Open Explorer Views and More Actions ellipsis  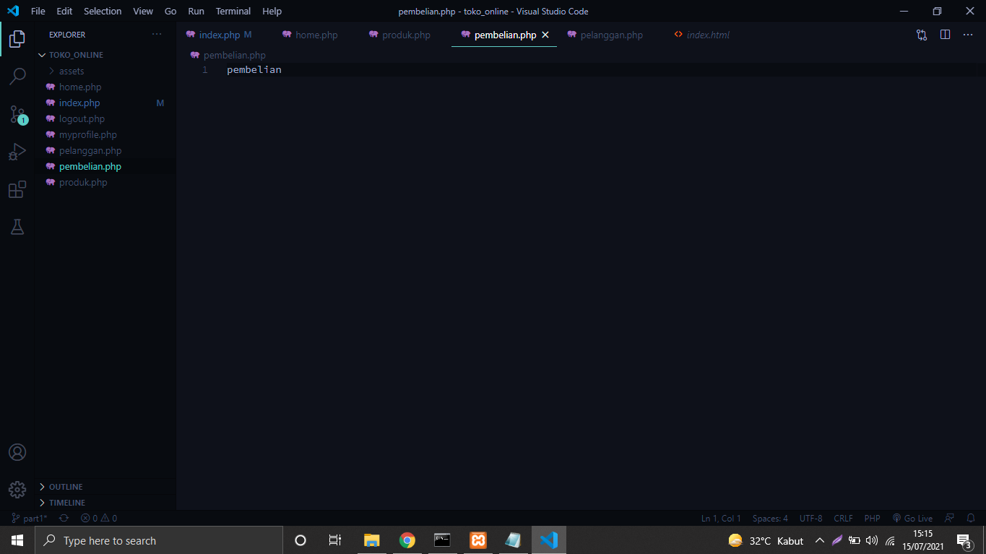point(157,35)
